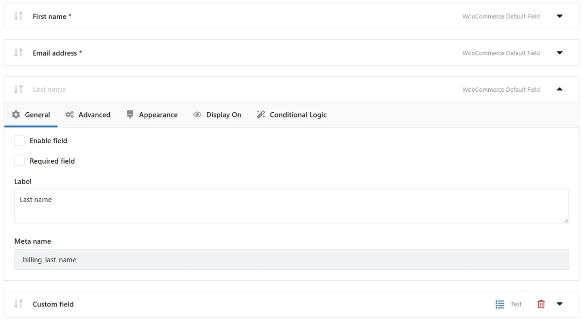
Task: Click the Label heading above the textarea
Action: tap(23, 181)
